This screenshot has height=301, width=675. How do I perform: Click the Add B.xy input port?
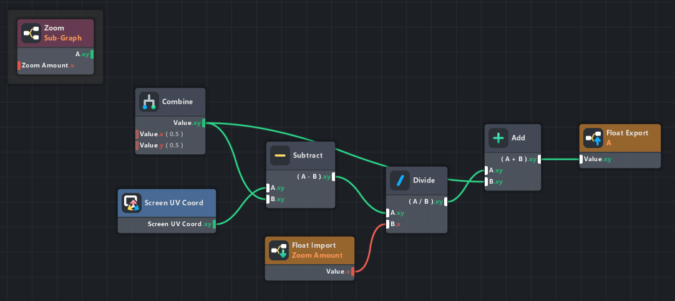coord(486,182)
